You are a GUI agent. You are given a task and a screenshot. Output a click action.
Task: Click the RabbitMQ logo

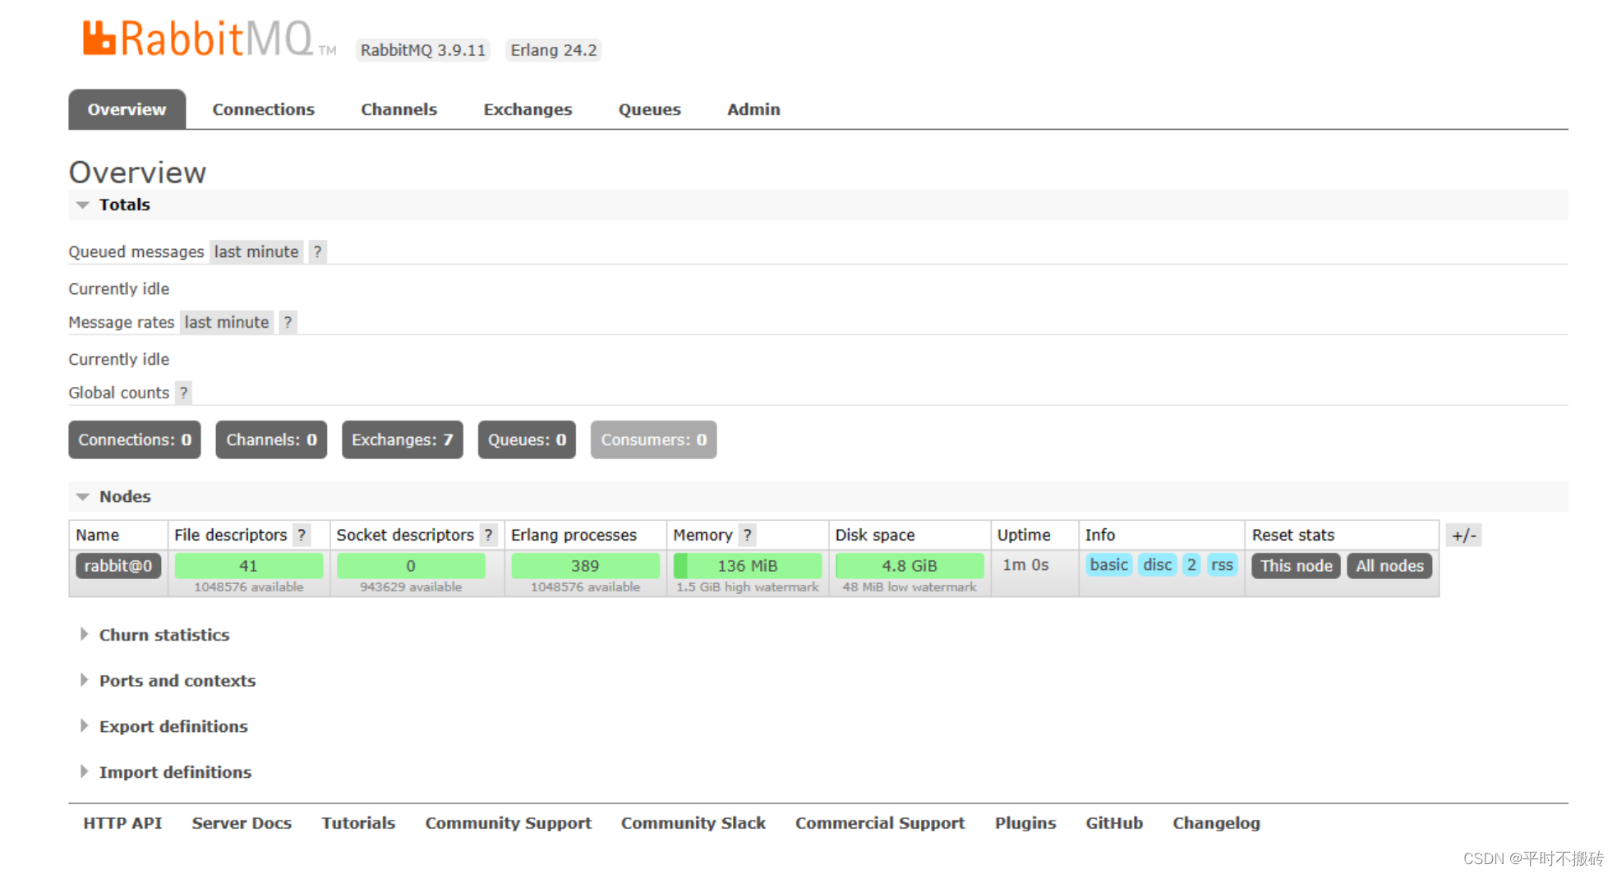[209, 39]
